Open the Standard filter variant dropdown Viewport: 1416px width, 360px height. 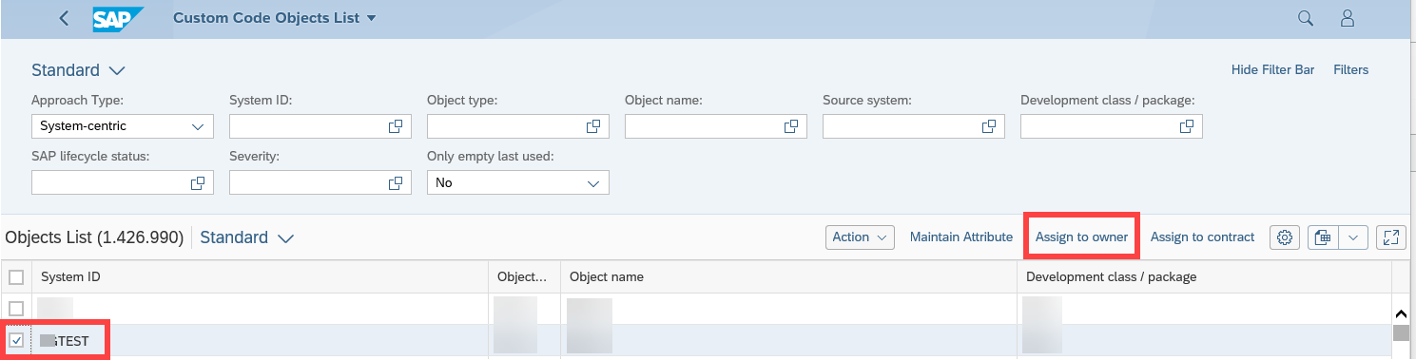(78, 70)
